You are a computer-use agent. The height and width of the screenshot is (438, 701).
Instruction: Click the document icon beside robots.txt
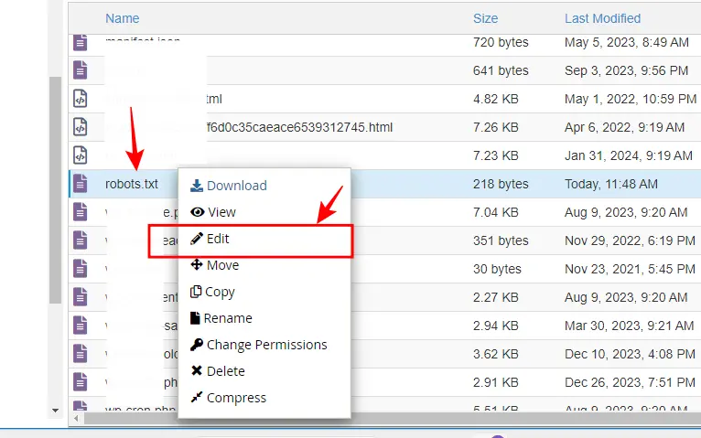(x=80, y=184)
